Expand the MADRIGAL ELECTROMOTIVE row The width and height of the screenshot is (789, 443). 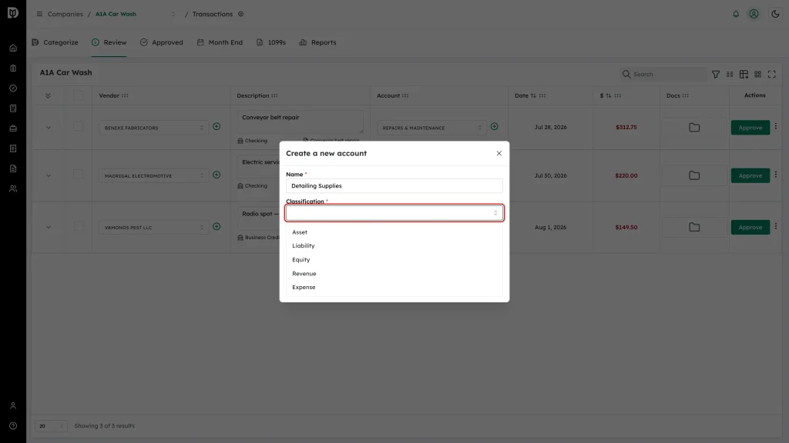(49, 176)
